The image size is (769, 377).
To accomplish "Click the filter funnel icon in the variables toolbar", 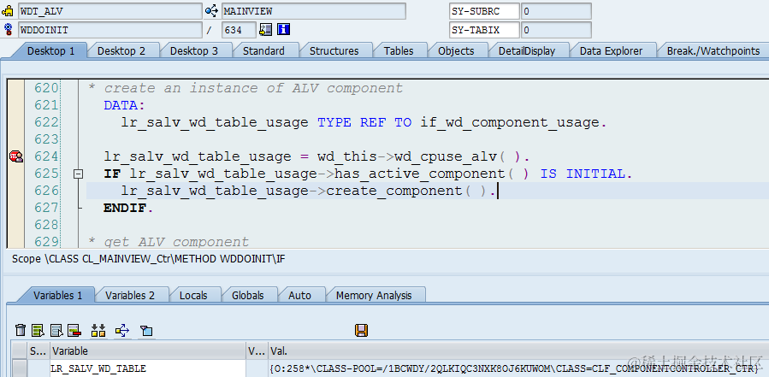I will point(145,331).
